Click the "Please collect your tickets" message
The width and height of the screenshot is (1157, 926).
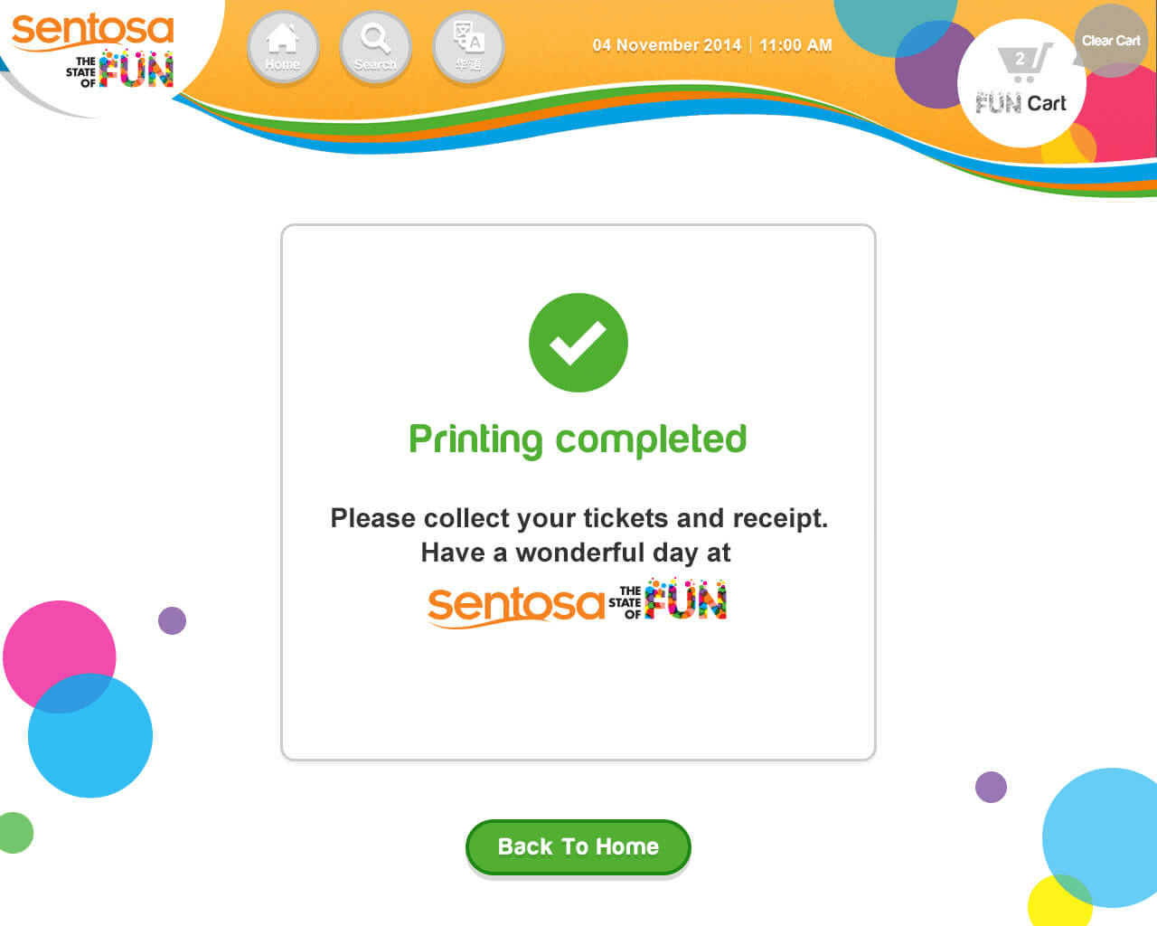coord(578,518)
